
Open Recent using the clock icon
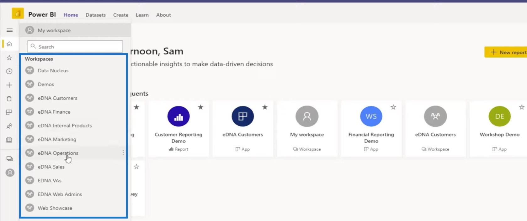(9, 71)
